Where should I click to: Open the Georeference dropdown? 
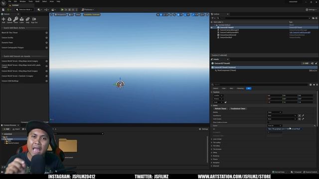click(282, 115)
